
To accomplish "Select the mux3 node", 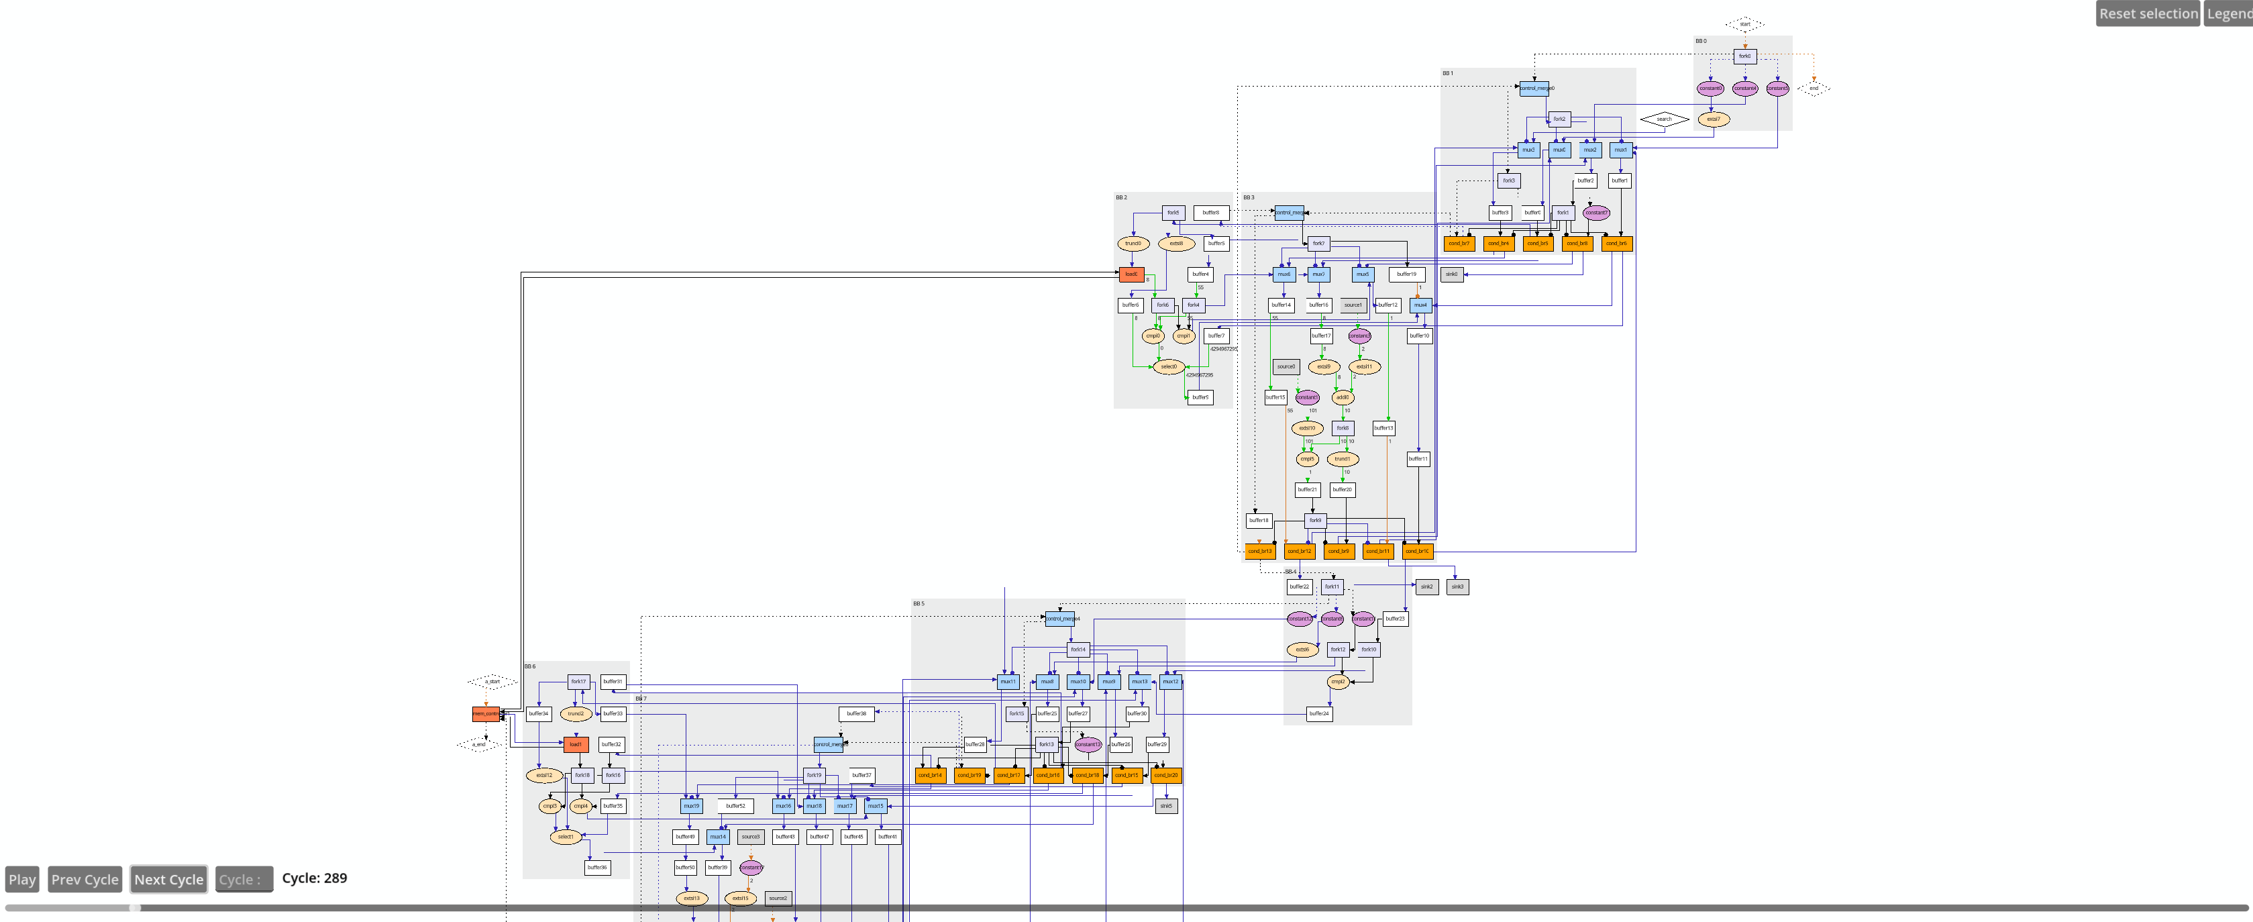I will tap(1528, 150).
